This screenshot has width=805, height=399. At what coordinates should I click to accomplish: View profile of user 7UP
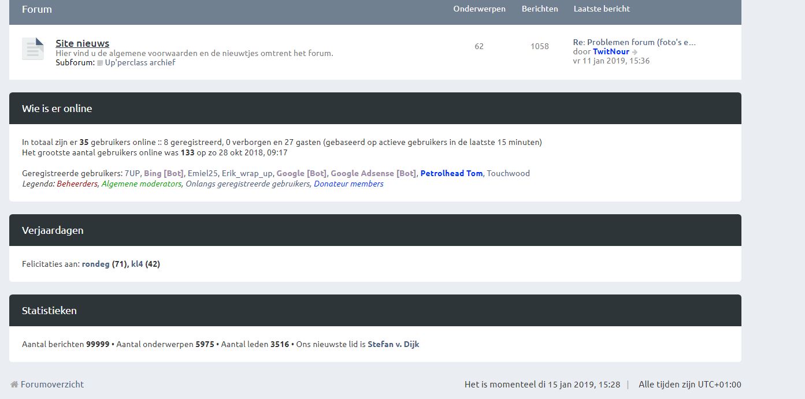point(132,173)
